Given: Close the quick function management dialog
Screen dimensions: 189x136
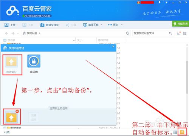Looking at the screenshot, I should [x=113, y=47].
